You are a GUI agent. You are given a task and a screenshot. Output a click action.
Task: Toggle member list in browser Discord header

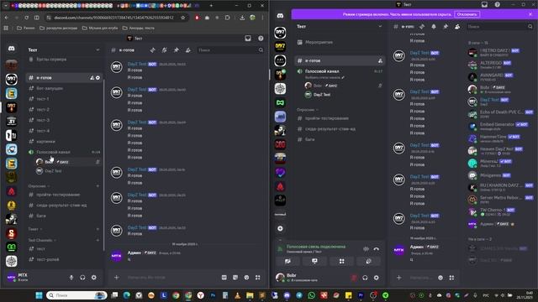(x=188, y=50)
